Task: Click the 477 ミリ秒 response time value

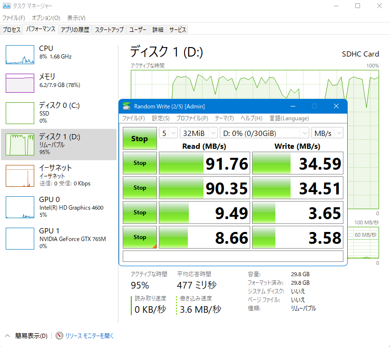Action: (197, 285)
